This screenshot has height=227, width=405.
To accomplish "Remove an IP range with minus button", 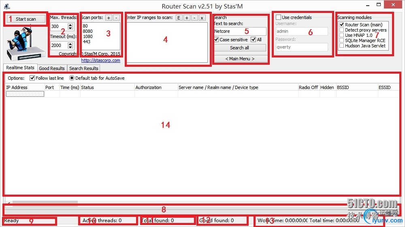I will (x=194, y=18).
